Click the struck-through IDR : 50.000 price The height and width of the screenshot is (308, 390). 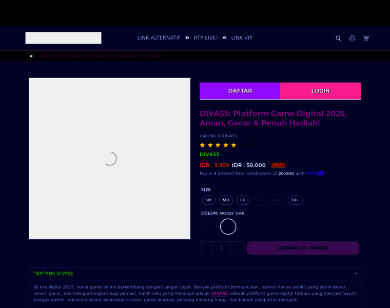coord(248,165)
